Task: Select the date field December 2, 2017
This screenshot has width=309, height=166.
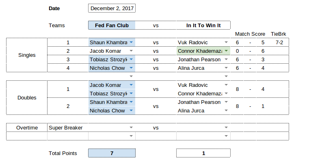Action: [x=112, y=8]
